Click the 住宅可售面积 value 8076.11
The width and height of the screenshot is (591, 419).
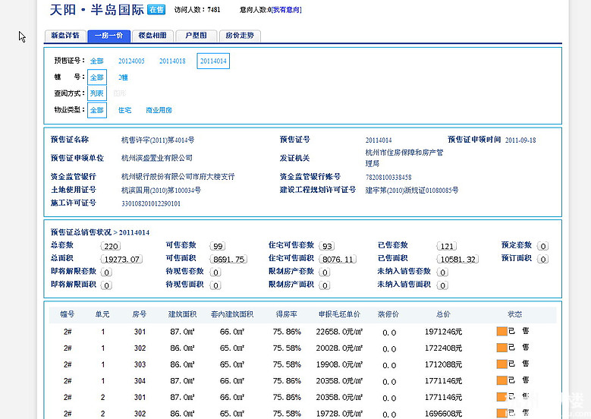coord(338,259)
